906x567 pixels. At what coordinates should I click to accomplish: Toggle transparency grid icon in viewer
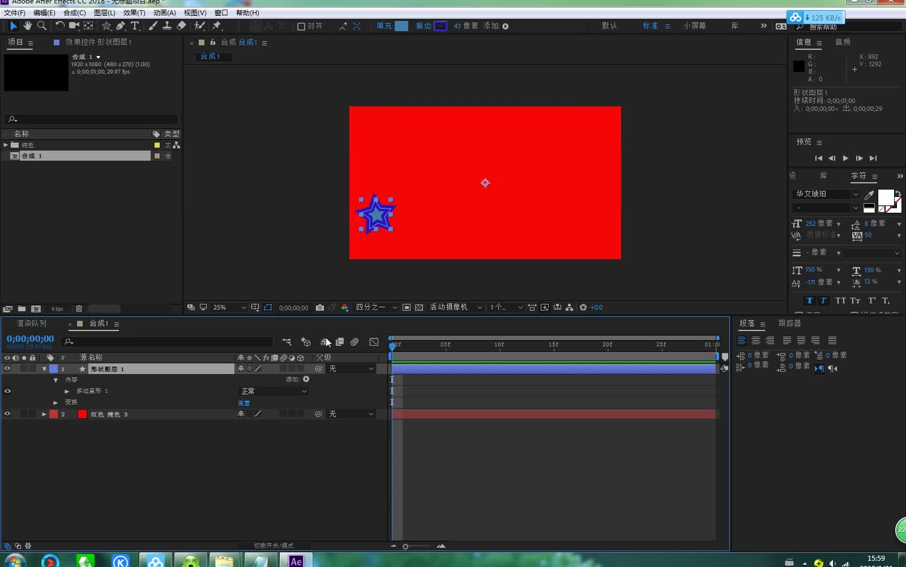click(419, 307)
